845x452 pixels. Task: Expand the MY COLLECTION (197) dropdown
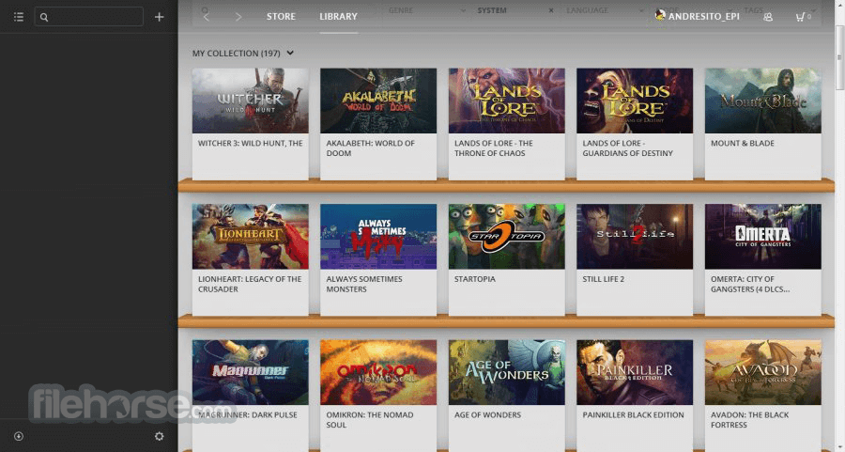coord(243,53)
